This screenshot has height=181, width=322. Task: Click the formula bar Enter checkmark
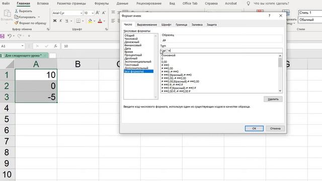(x=46, y=46)
